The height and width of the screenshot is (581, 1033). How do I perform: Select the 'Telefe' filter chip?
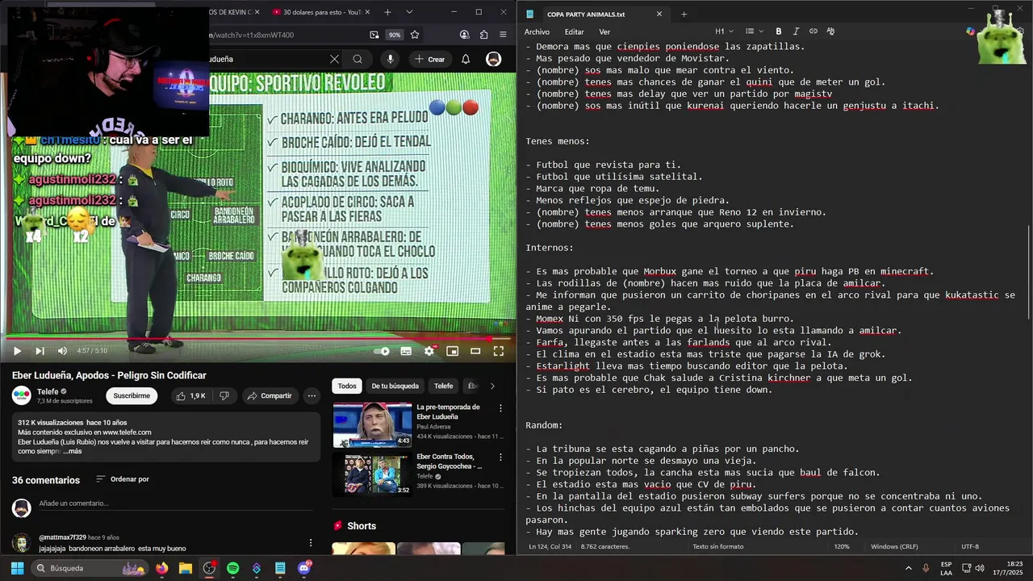tap(444, 386)
